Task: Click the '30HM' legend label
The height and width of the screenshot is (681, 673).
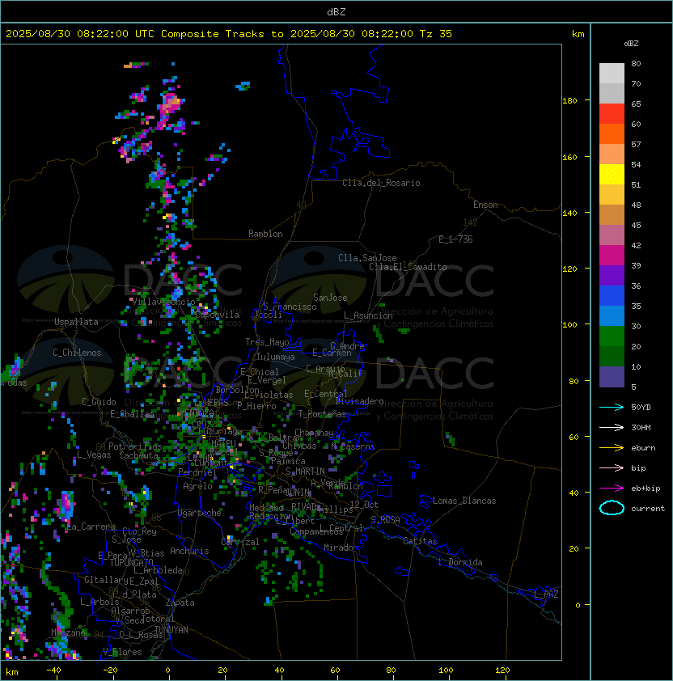Action: point(641,427)
